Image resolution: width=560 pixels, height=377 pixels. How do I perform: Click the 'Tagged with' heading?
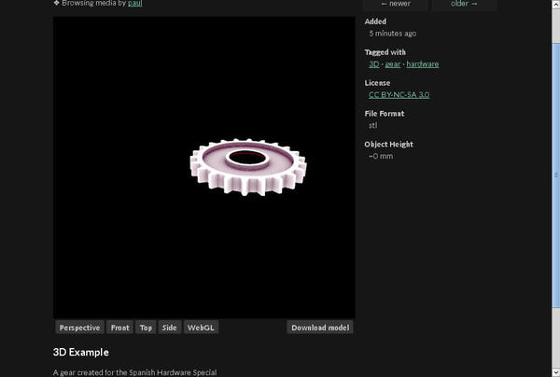pos(385,52)
